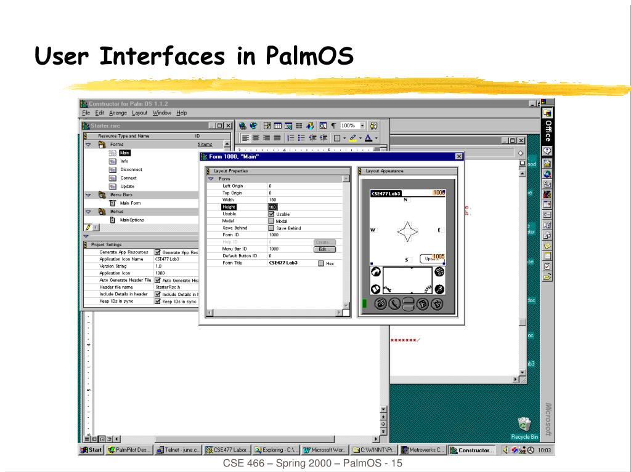Collapse the Menus resource group

click(x=89, y=212)
